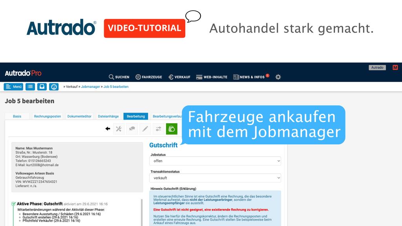
Task: Click the Video-Tutorial red badge
Action: (x=144, y=28)
